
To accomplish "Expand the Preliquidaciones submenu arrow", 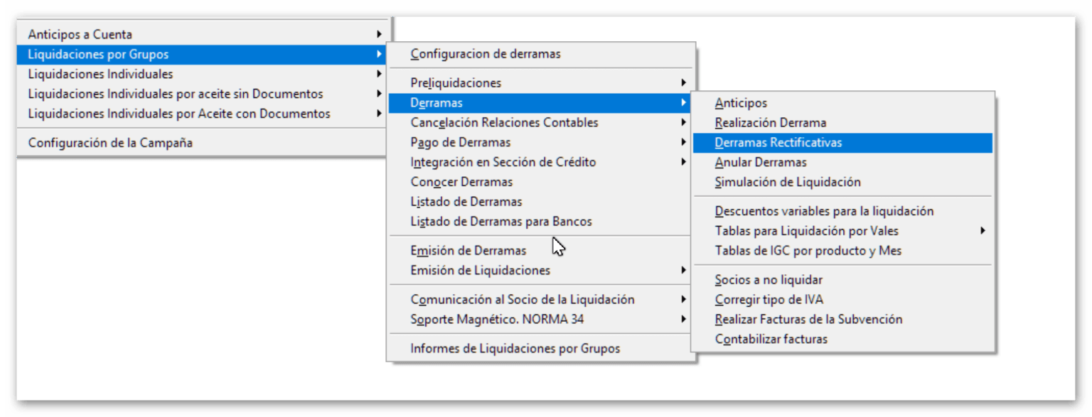I will pyautogui.click(x=683, y=83).
